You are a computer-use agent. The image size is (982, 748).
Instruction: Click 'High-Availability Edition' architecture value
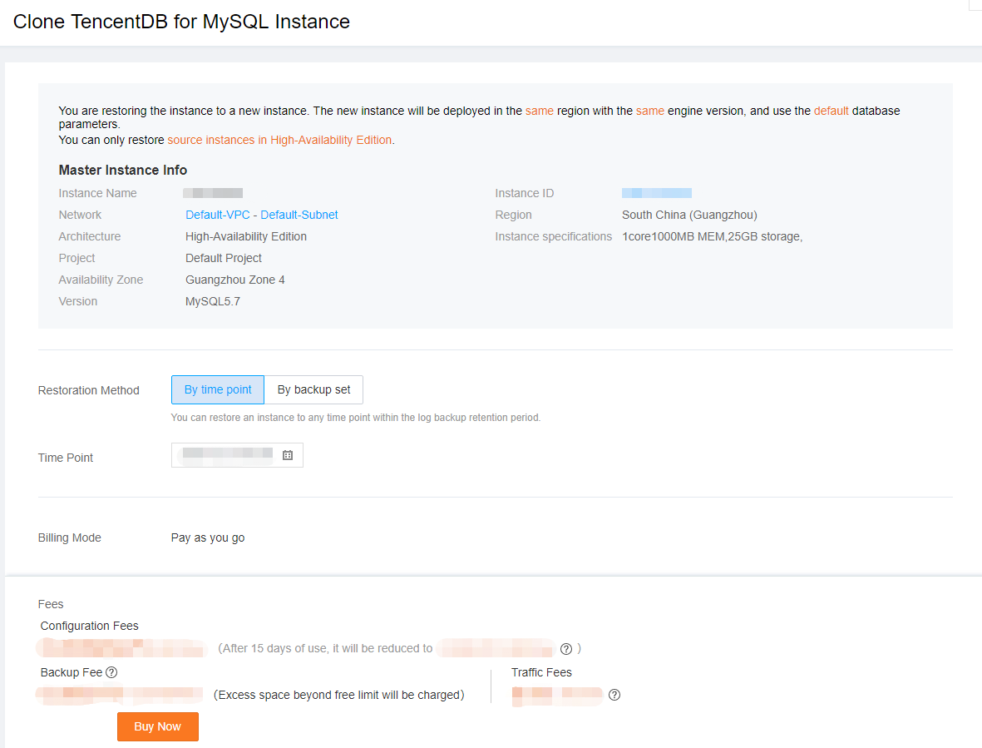click(246, 237)
